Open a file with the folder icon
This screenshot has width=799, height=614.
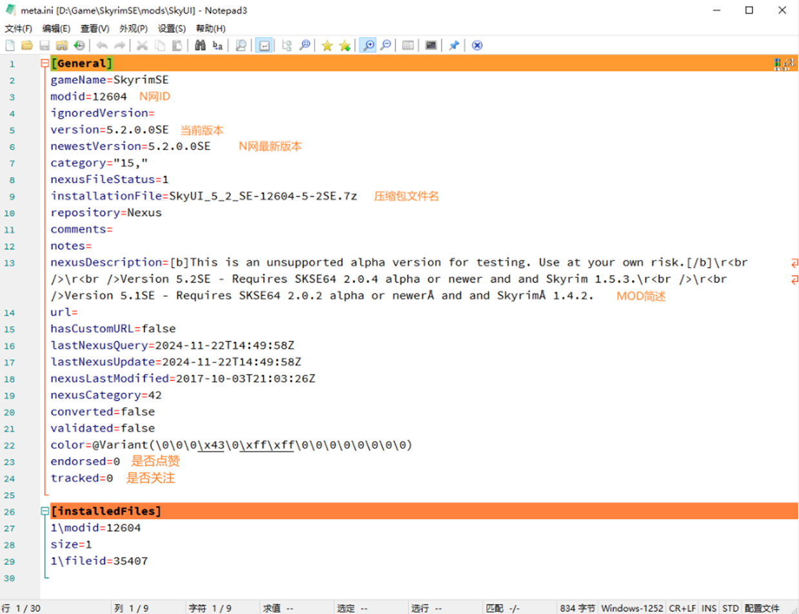(x=27, y=45)
